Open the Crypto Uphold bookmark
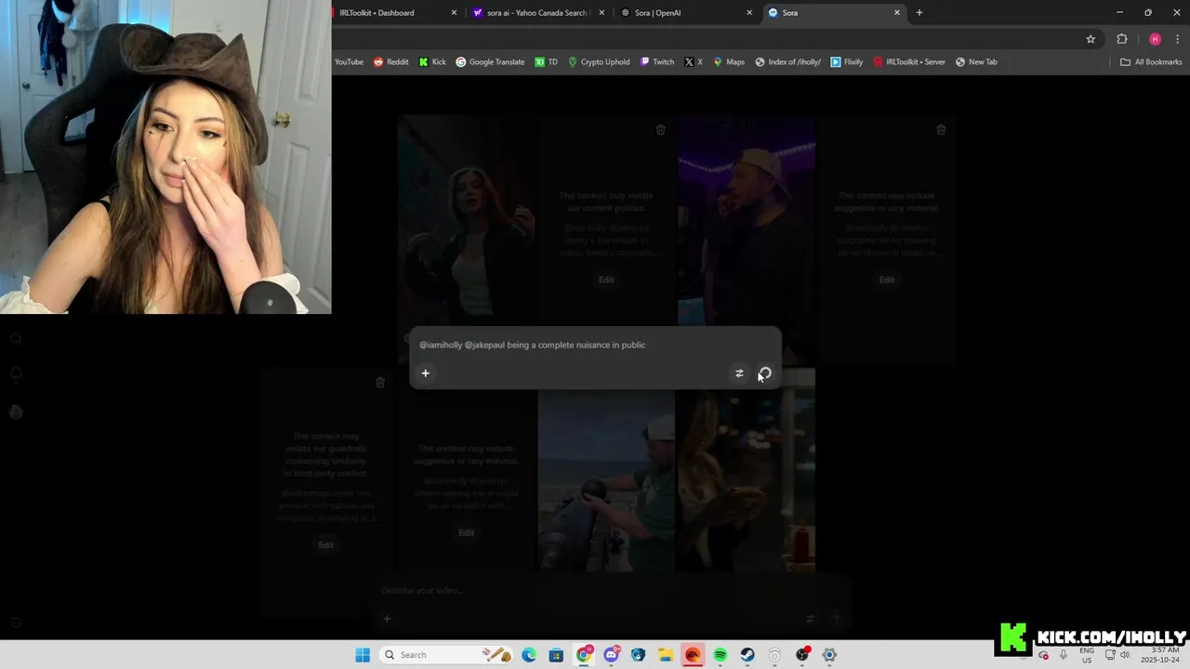Image resolution: width=1190 pixels, height=669 pixels. pyautogui.click(x=599, y=62)
